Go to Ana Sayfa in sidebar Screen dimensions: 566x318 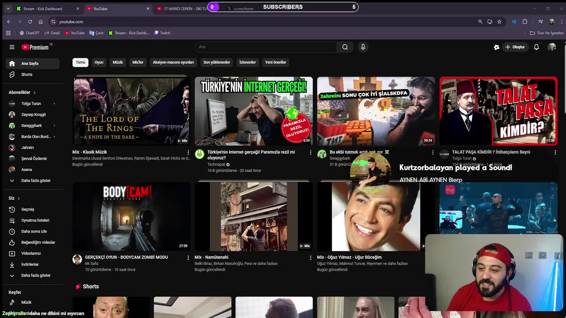(33, 64)
